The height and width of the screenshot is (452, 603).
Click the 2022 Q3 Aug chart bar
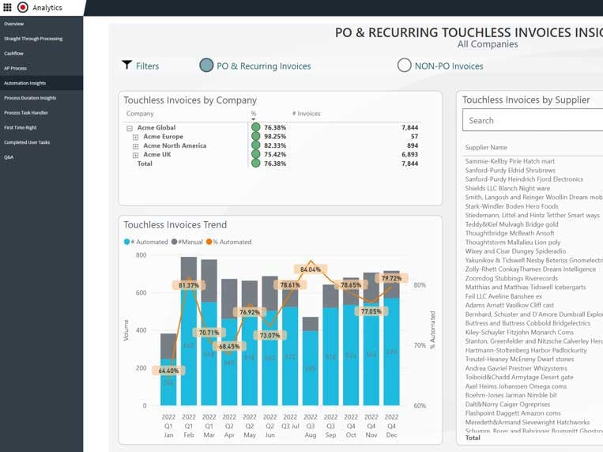(x=311, y=362)
